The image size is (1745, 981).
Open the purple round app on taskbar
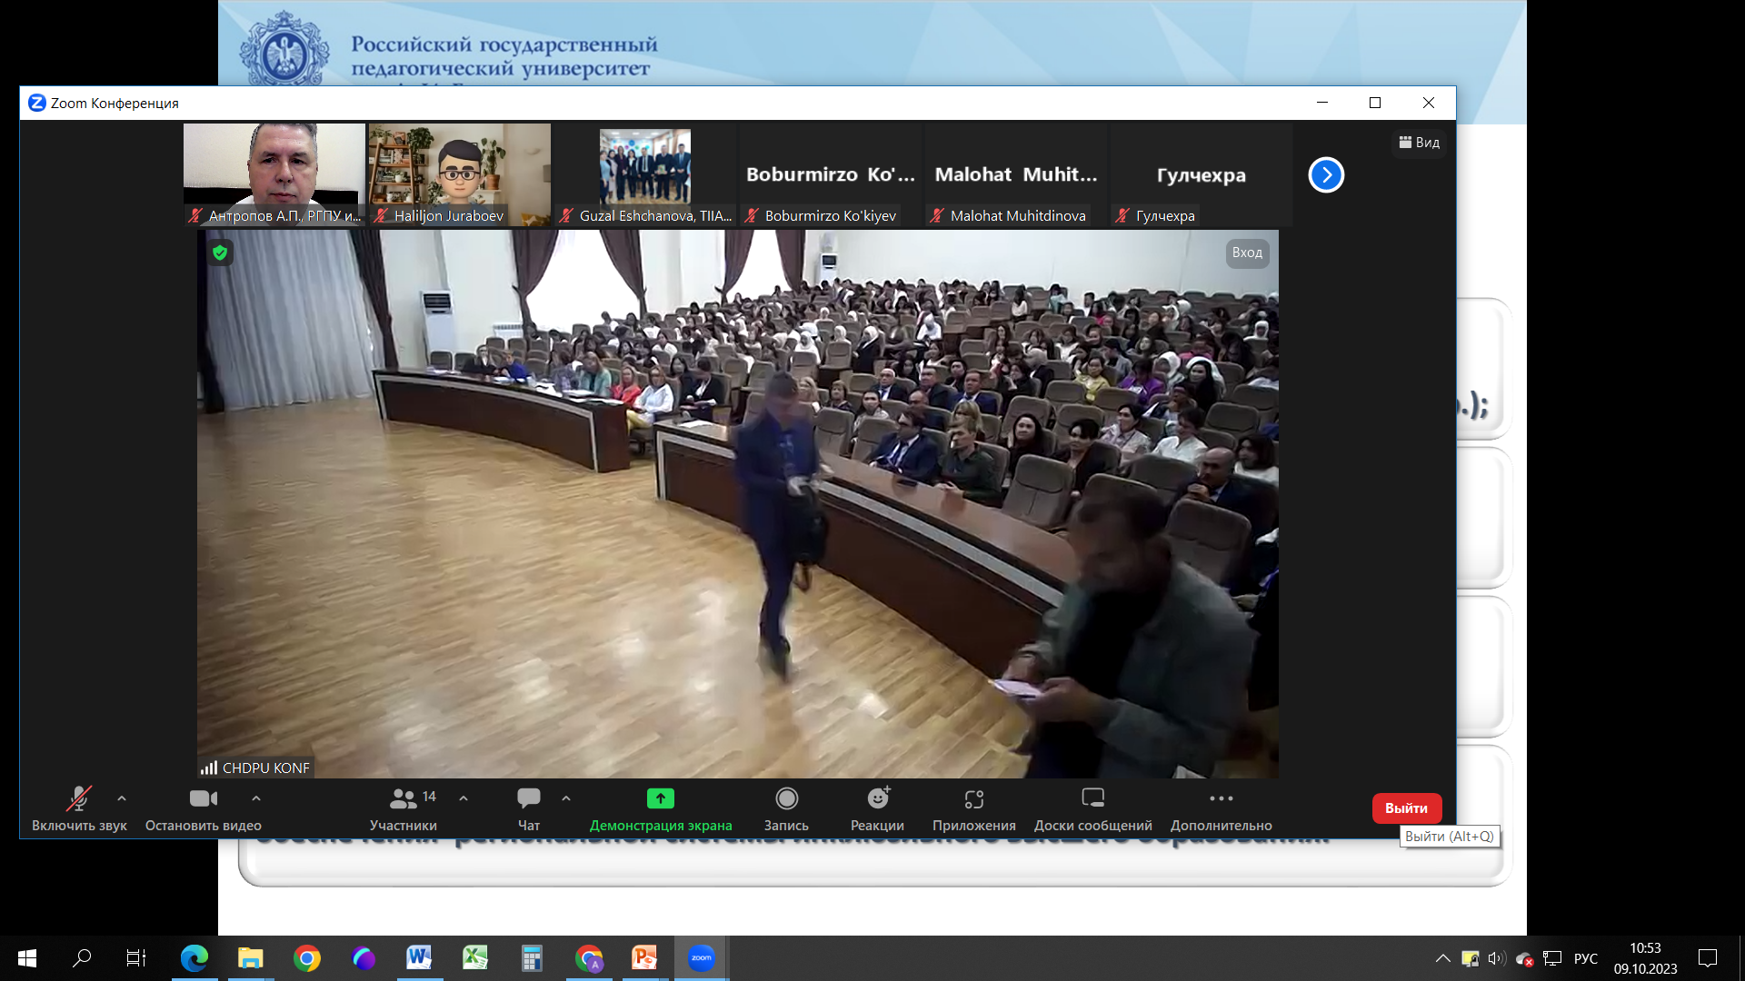point(364,957)
